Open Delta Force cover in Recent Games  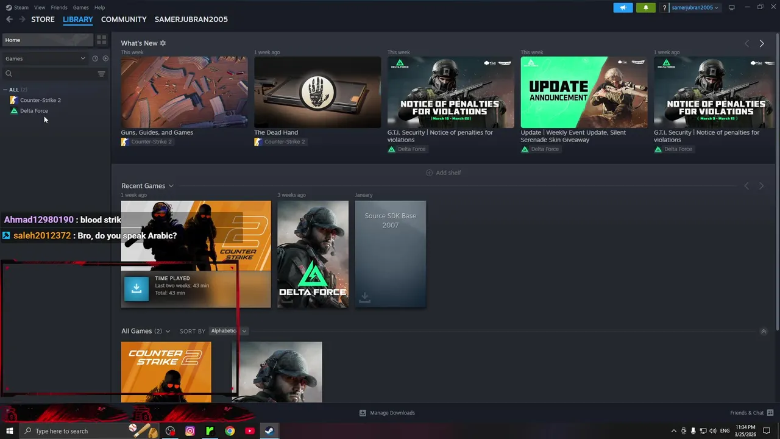click(x=313, y=254)
